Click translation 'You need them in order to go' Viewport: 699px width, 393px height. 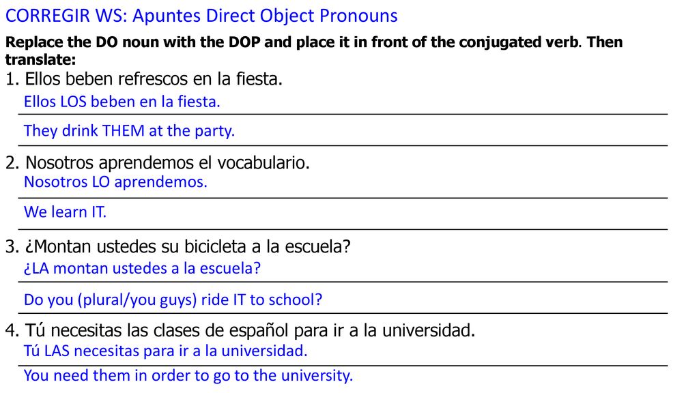coord(188,376)
